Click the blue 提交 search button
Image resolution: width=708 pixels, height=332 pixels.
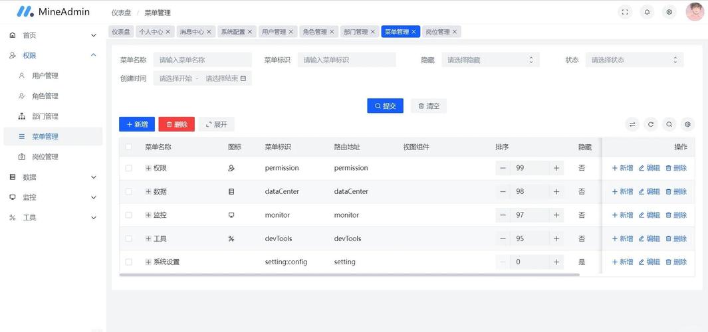tap(385, 106)
